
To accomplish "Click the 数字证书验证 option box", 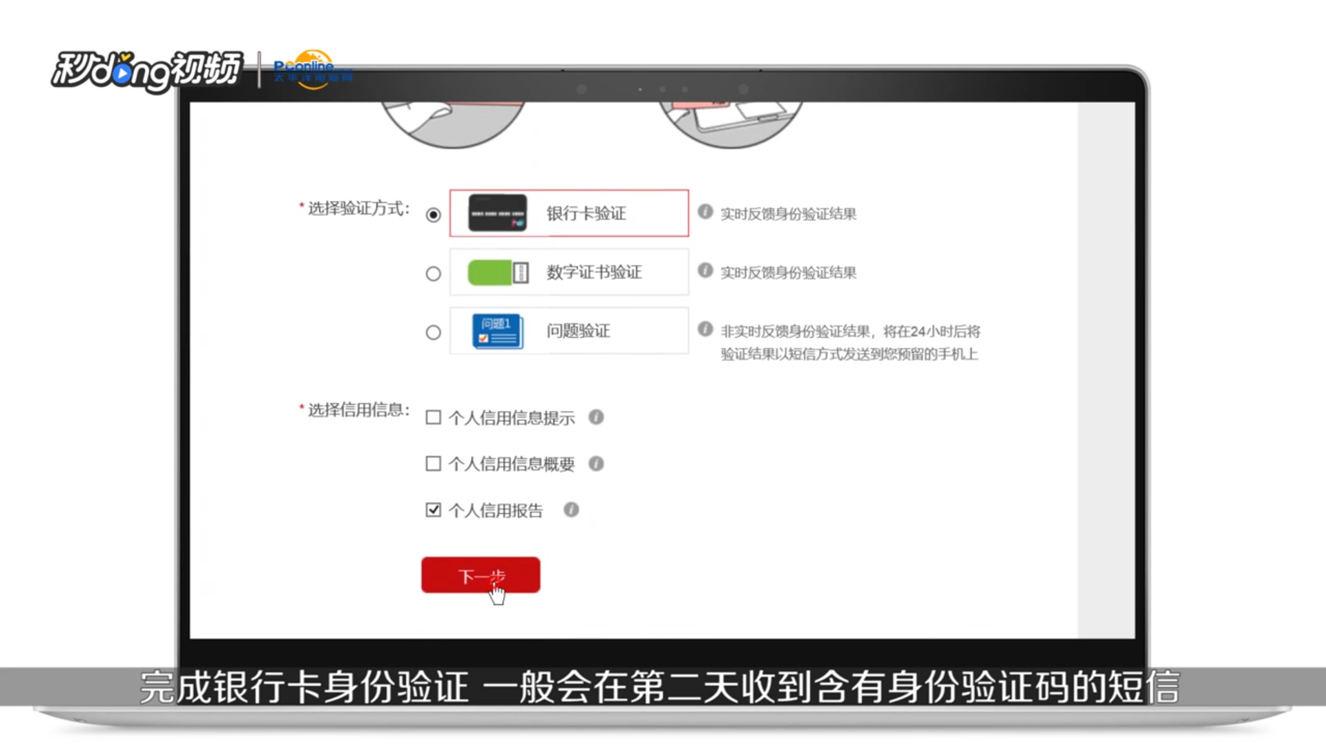I will 569,272.
